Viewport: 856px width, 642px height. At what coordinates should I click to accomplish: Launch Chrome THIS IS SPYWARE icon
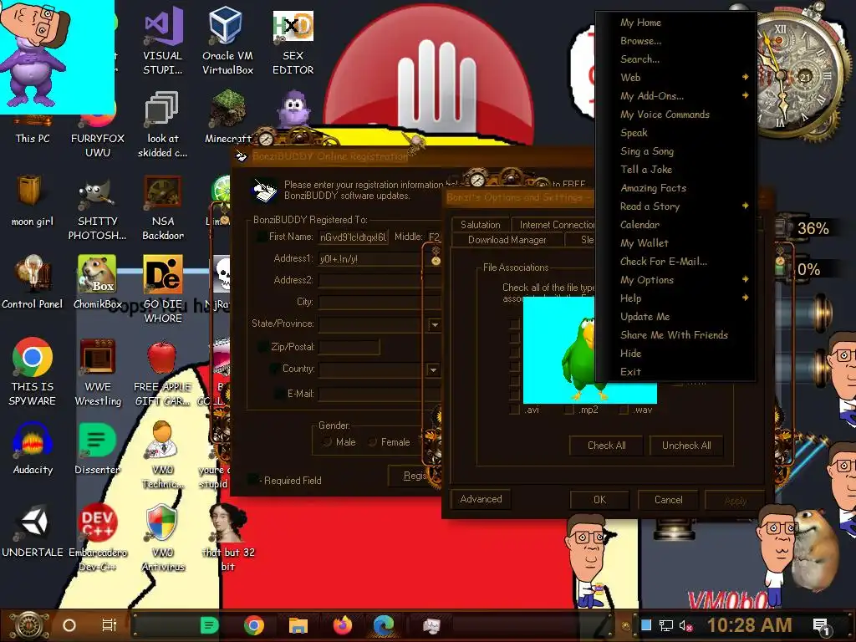(33, 371)
